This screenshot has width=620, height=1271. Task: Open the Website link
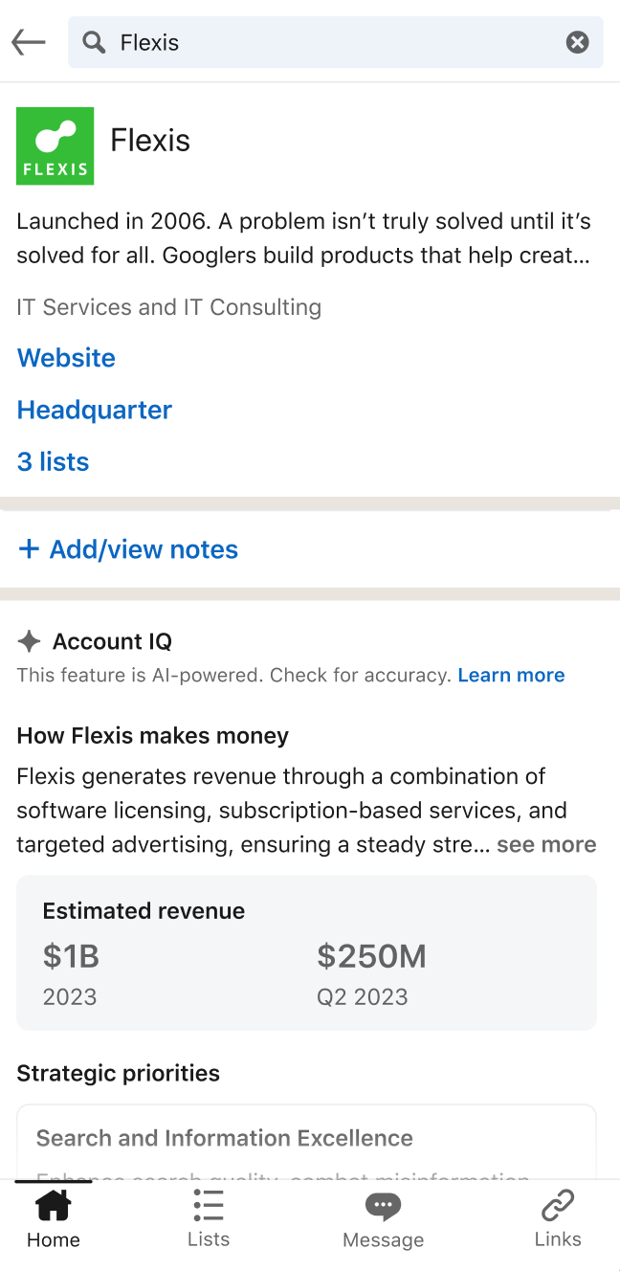[x=66, y=358]
